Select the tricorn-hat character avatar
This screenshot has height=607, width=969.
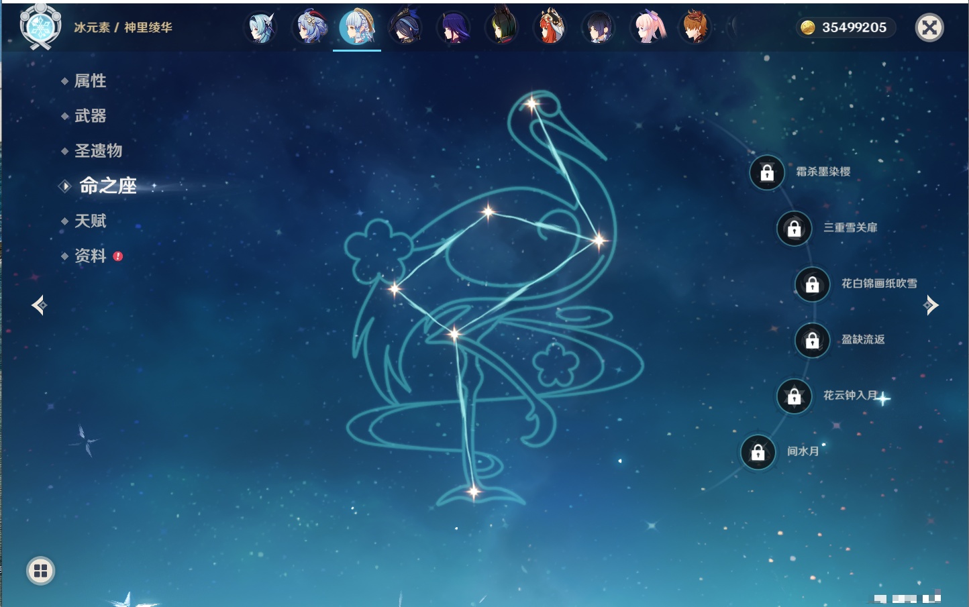(405, 28)
